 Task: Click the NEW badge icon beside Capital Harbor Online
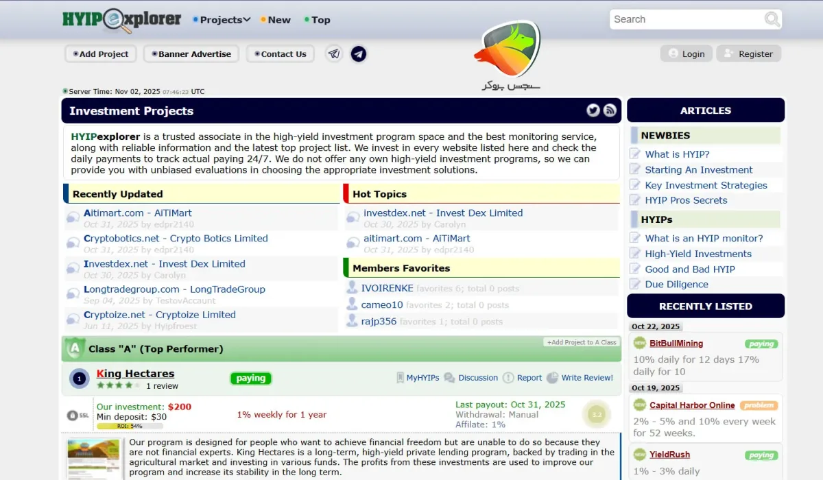click(x=640, y=405)
